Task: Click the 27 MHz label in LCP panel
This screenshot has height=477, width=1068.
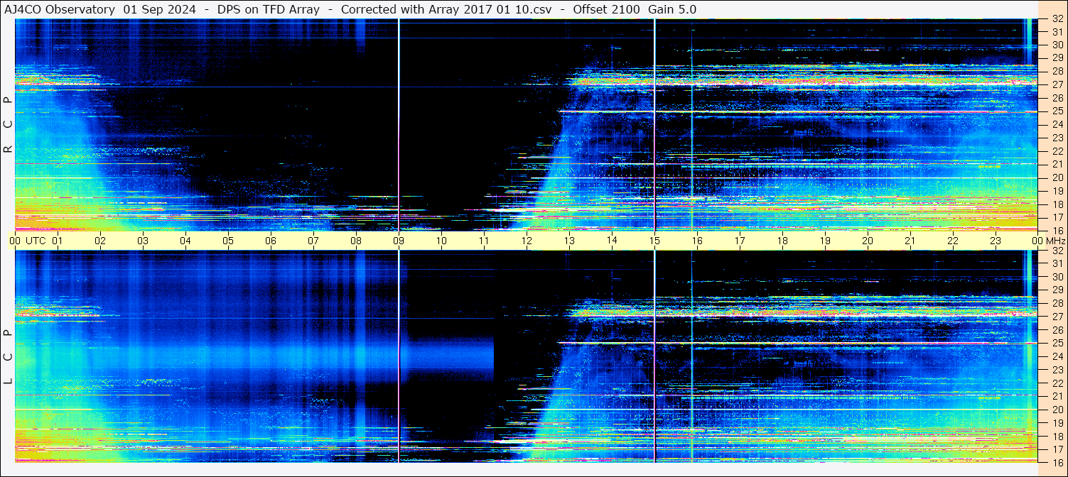Action: tap(1057, 317)
